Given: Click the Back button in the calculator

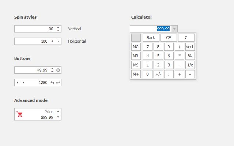Looking at the screenshot, I should pyautogui.click(x=151, y=38).
